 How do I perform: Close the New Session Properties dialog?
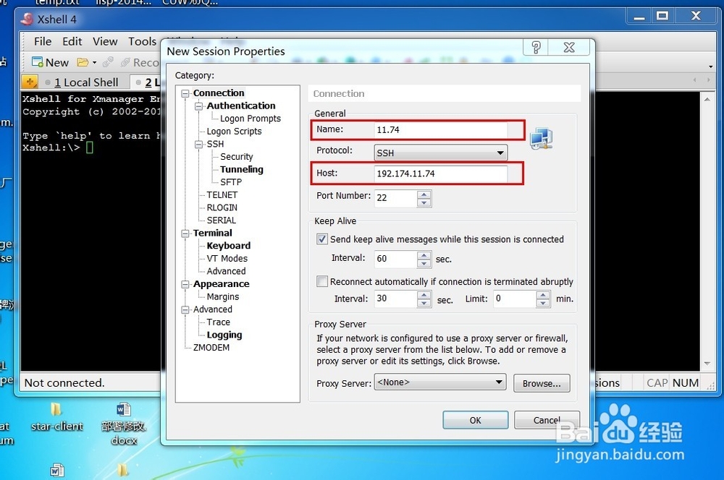[569, 47]
